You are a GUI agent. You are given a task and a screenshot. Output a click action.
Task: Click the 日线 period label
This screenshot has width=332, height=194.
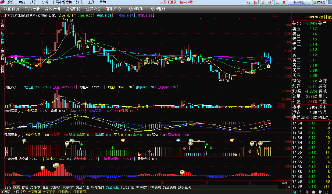click(284, 182)
